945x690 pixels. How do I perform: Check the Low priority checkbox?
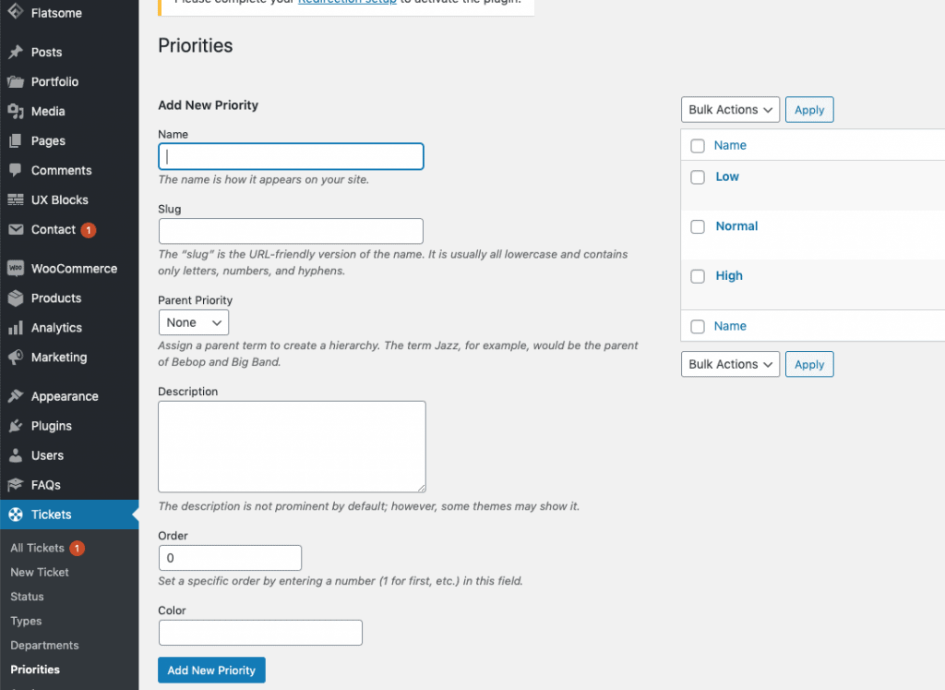point(698,177)
